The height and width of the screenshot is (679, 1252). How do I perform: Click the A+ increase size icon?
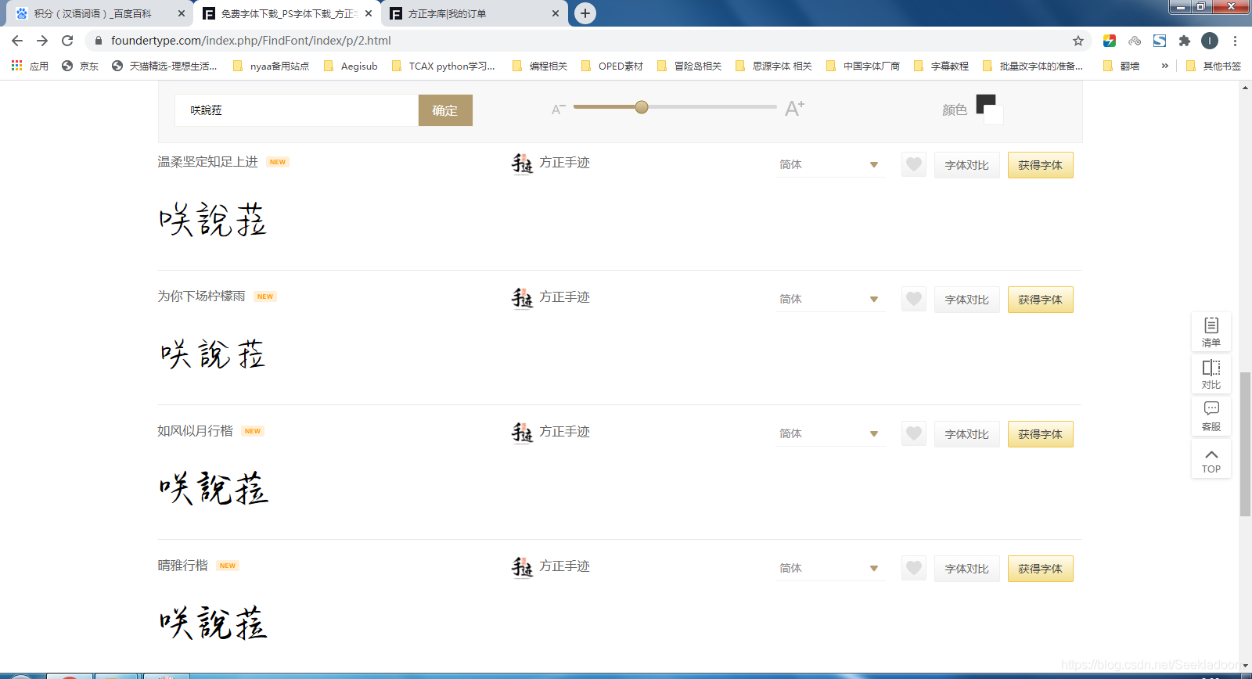(x=794, y=109)
